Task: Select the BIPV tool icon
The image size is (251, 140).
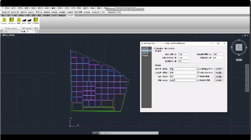Action: pos(24,20)
